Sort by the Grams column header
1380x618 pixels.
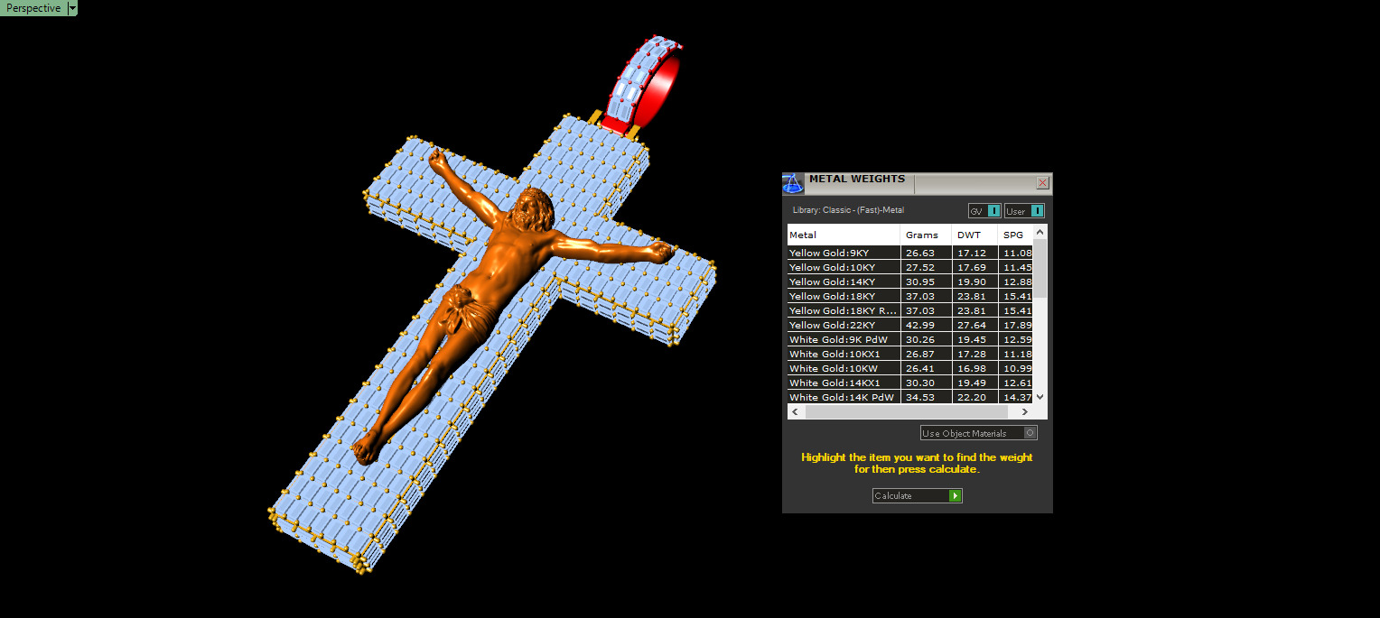[x=926, y=235]
